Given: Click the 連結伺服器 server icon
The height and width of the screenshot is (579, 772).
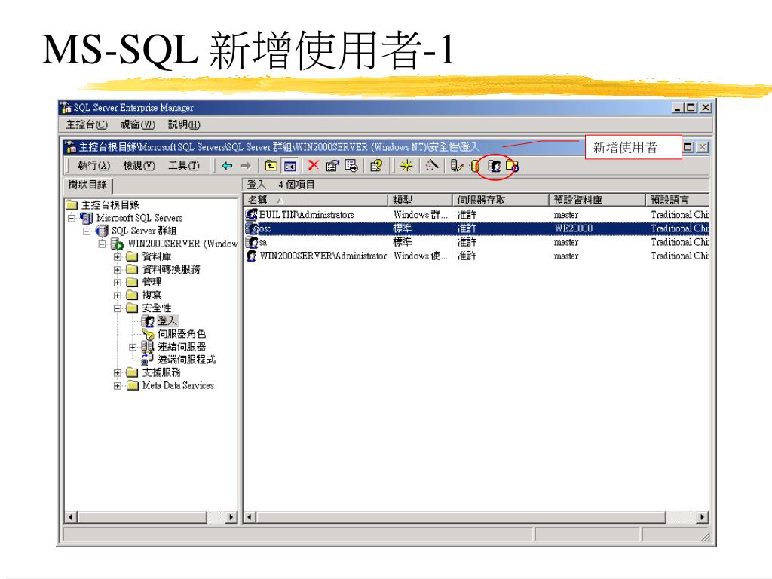Looking at the screenshot, I should [x=147, y=347].
